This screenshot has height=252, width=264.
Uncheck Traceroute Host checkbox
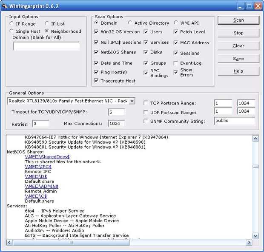click(x=96, y=81)
